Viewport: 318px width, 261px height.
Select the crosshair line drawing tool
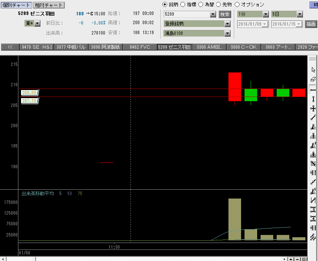[313, 108]
